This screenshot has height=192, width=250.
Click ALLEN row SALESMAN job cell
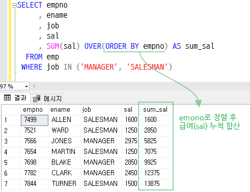coord(101,120)
